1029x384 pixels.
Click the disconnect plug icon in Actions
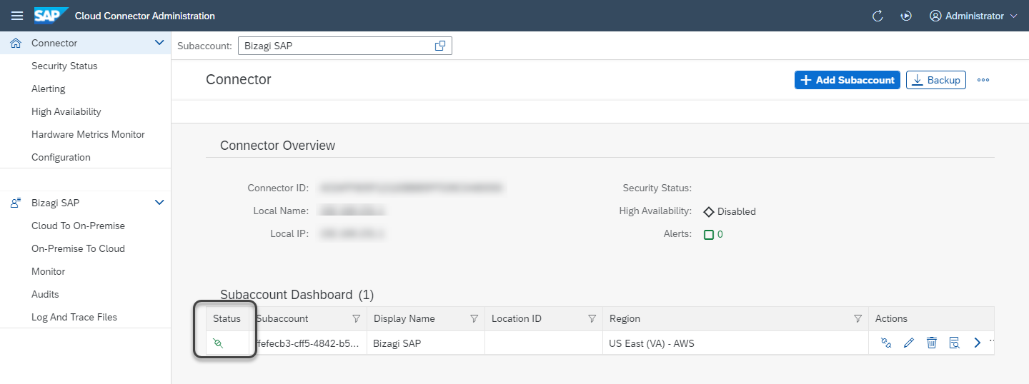coord(886,343)
